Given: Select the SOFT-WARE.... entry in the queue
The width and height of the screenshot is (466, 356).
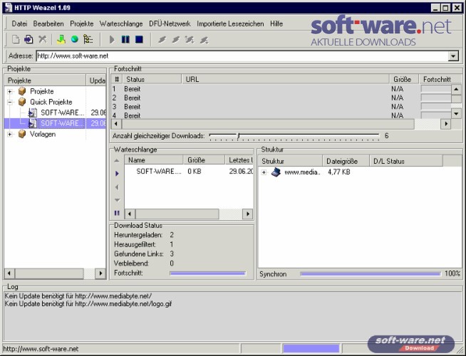Looking at the screenshot, I should click(159, 172).
